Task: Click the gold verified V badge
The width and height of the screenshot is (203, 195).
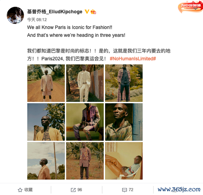Action: pyautogui.click(x=87, y=12)
